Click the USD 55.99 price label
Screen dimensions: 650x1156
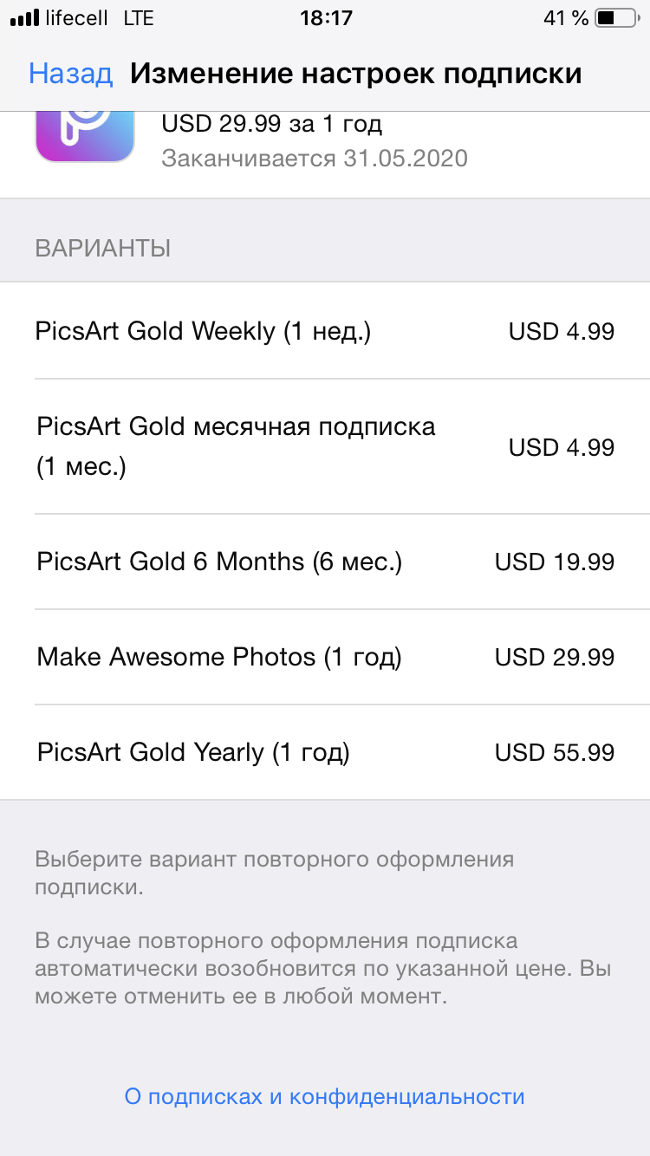tap(555, 752)
